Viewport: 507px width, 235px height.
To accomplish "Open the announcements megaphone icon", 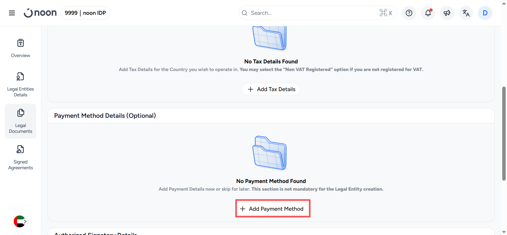I will pos(447,13).
